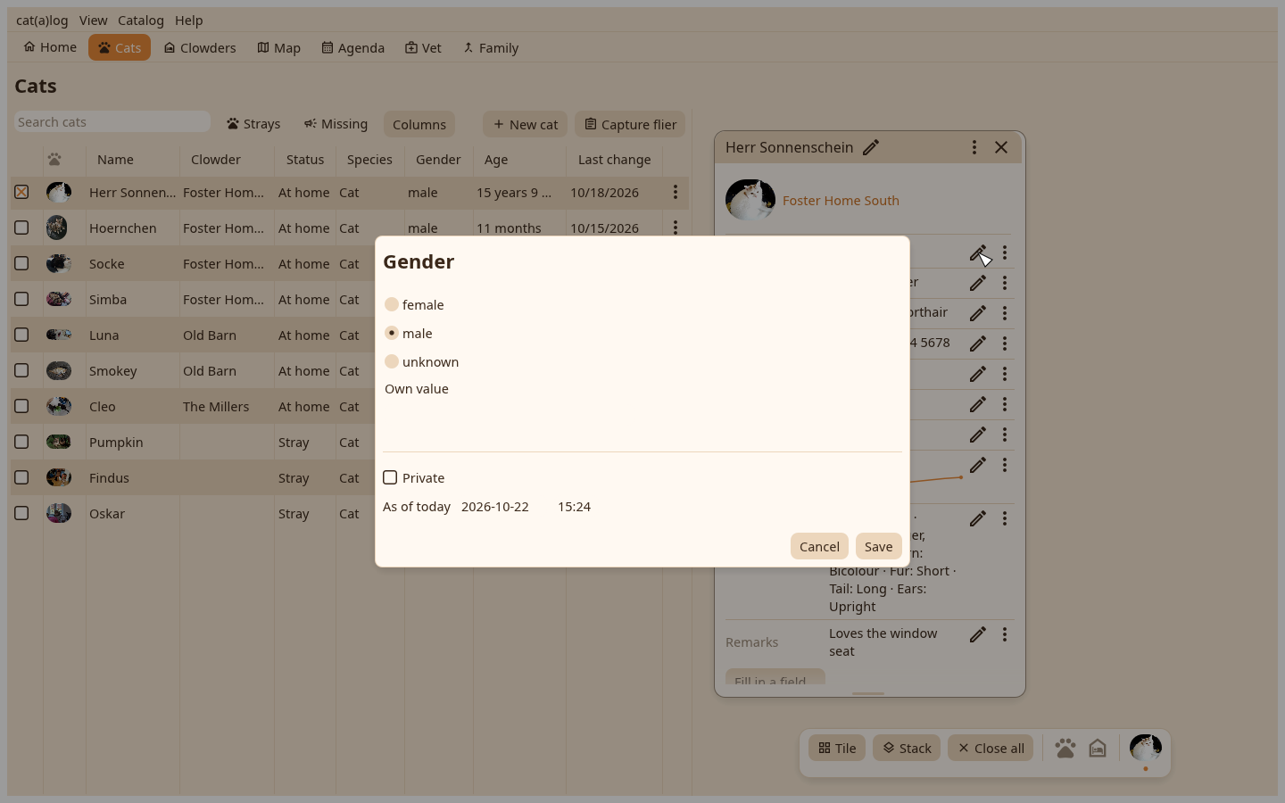Open the View menu
The height and width of the screenshot is (803, 1285).
pos(93,20)
